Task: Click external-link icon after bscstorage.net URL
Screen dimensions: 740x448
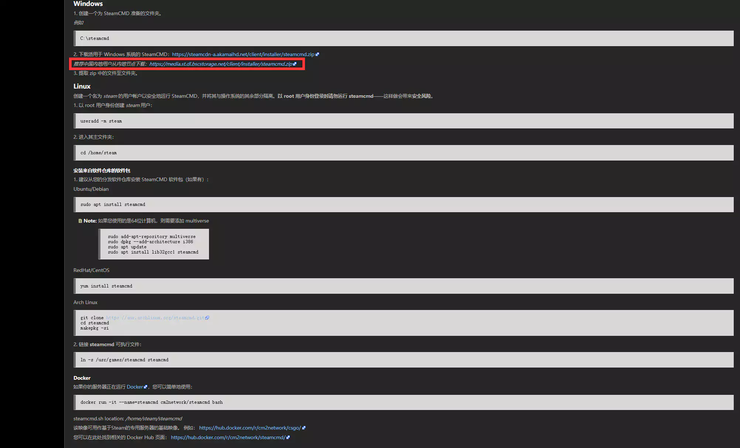Action: pos(295,64)
